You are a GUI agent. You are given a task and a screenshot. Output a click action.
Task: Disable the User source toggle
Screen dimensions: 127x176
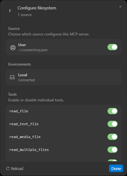click(113, 47)
